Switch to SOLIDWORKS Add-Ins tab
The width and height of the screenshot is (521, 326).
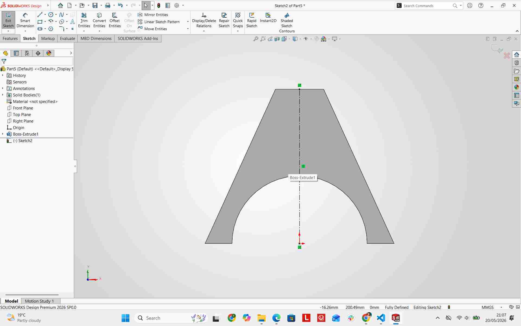pyautogui.click(x=138, y=39)
